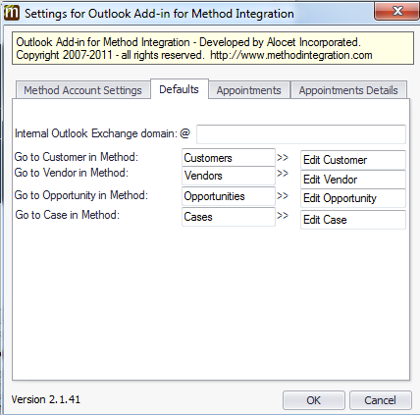Open the Appointments Details tab

(348, 90)
